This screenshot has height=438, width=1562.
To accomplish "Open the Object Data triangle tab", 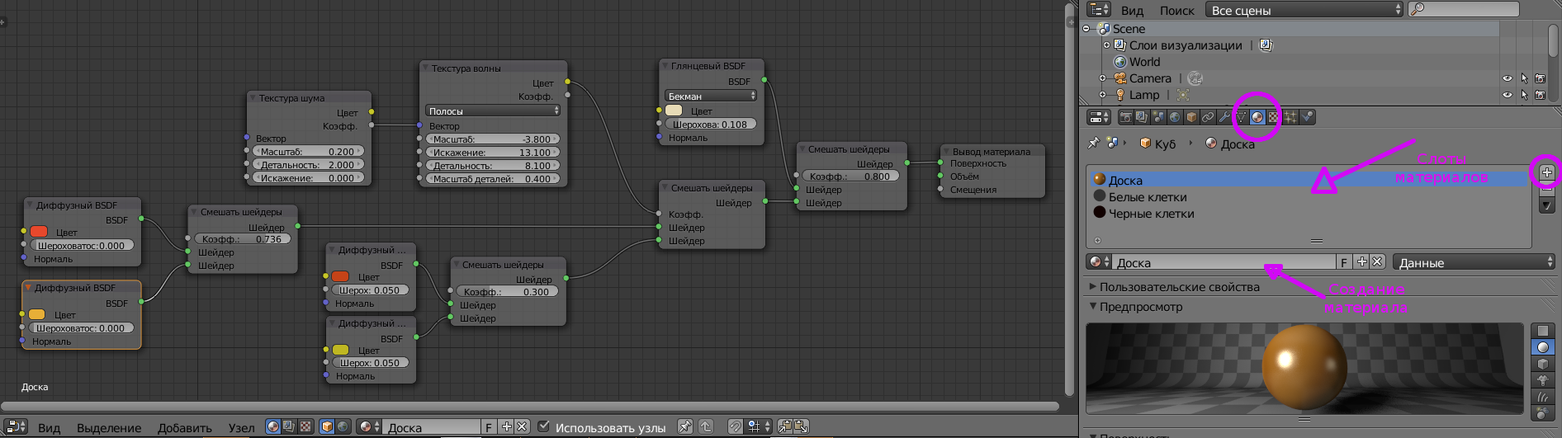I will [1241, 117].
